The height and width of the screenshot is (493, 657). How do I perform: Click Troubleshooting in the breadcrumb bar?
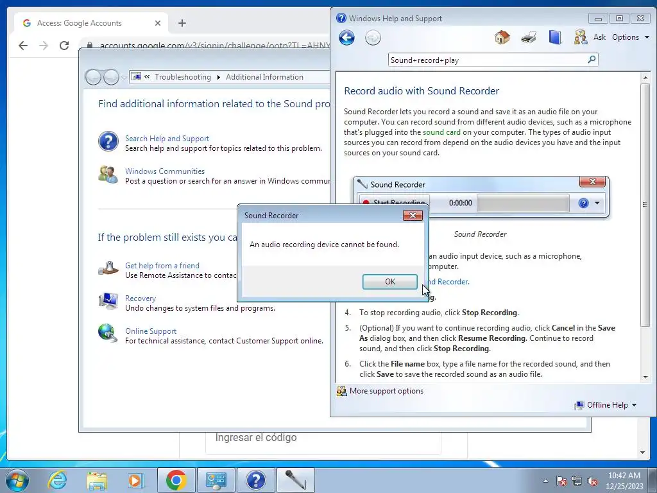pyautogui.click(x=183, y=77)
